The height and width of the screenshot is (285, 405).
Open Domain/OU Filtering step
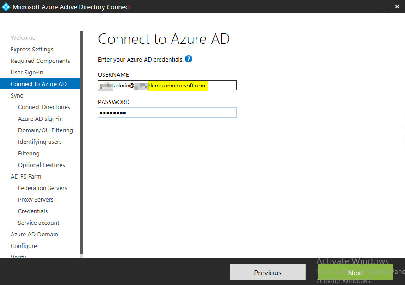point(45,130)
